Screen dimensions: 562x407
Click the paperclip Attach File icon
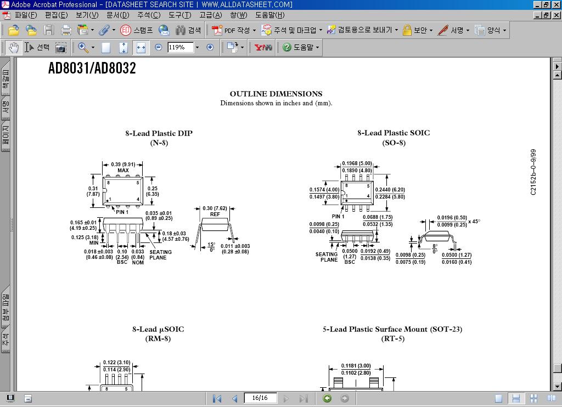tap(104, 30)
